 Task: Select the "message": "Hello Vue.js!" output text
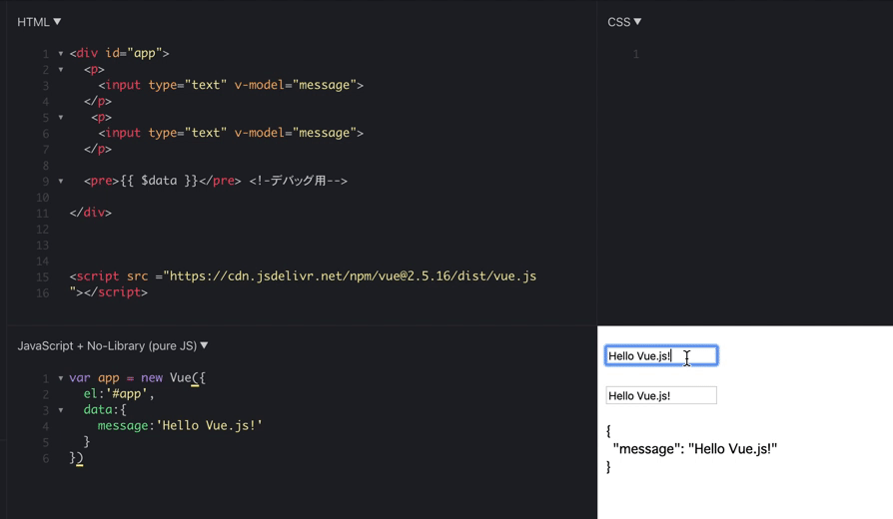pos(695,449)
